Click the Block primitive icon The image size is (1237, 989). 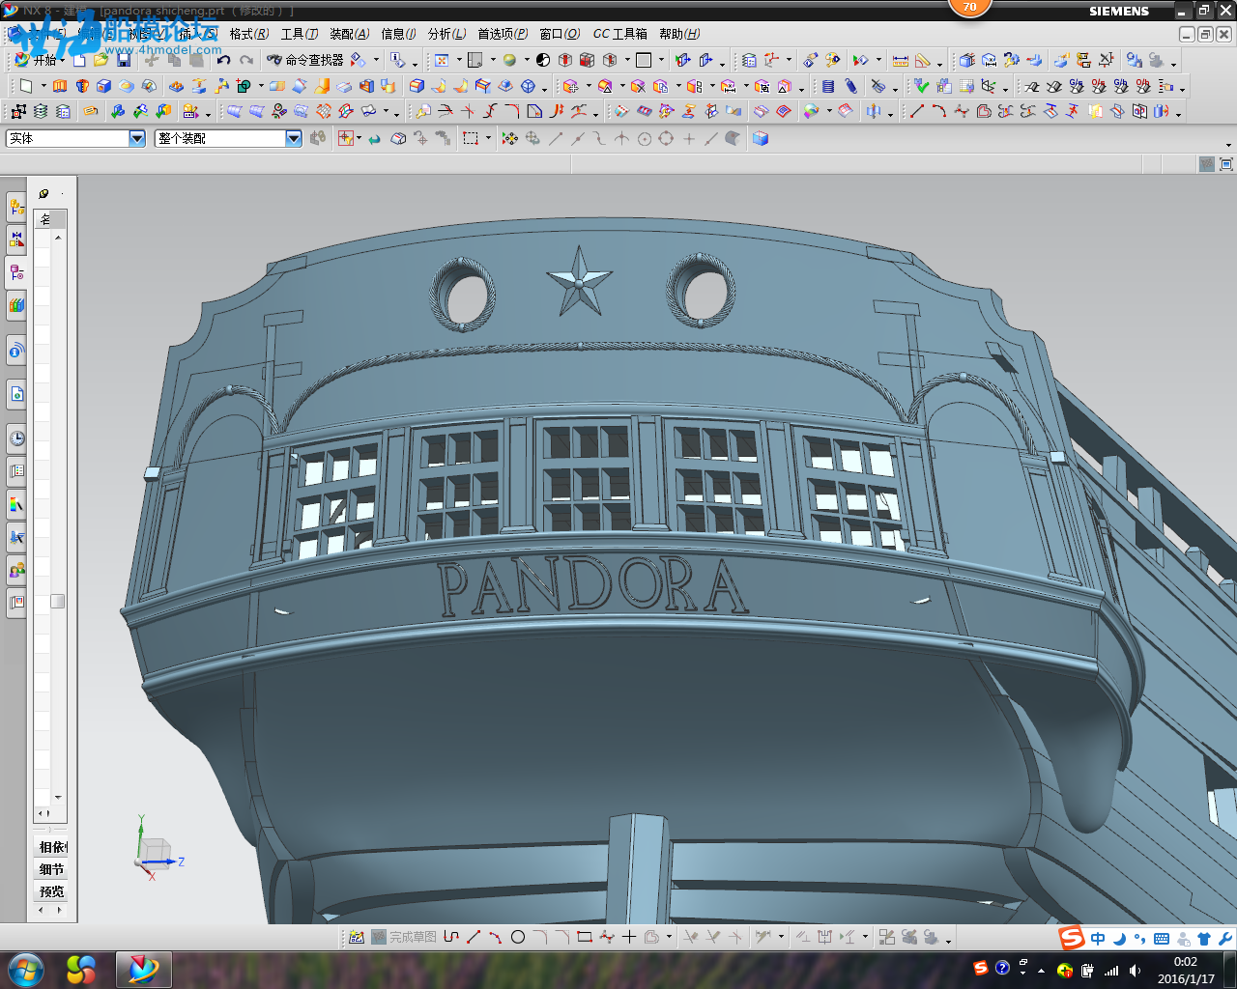click(x=104, y=86)
